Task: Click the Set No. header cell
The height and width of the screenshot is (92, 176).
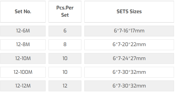Action: [x=23, y=12]
